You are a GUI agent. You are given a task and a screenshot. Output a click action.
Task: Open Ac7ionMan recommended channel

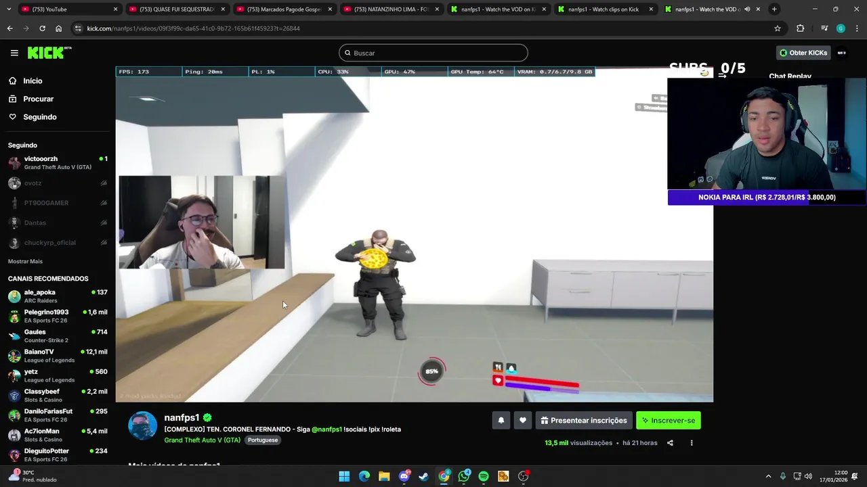coord(58,435)
